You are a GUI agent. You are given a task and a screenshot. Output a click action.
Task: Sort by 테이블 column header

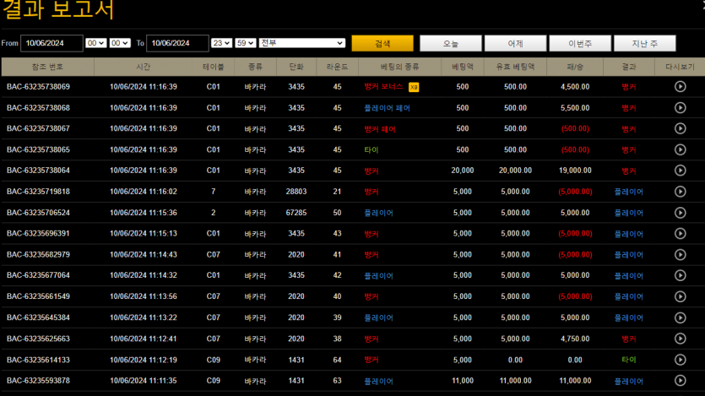click(213, 67)
